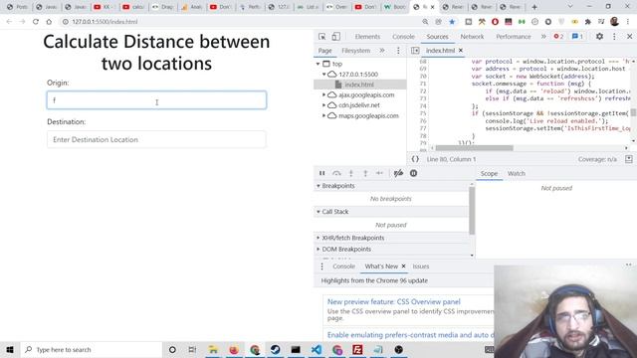
Task: Show more DevTools tabs after Performance
Action: [543, 37]
